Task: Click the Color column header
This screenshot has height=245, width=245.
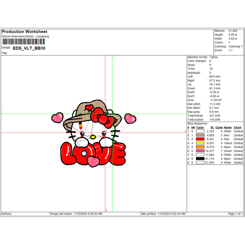Action: (x=200, y=127)
